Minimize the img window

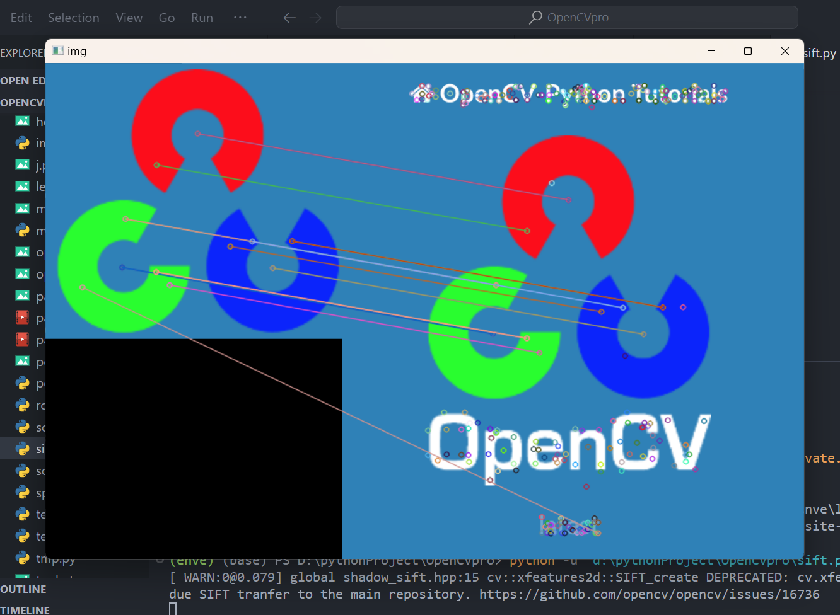[711, 51]
